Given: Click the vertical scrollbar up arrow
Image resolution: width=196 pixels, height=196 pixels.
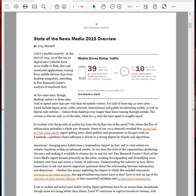Looking at the screenshot, I should point(190,14).
